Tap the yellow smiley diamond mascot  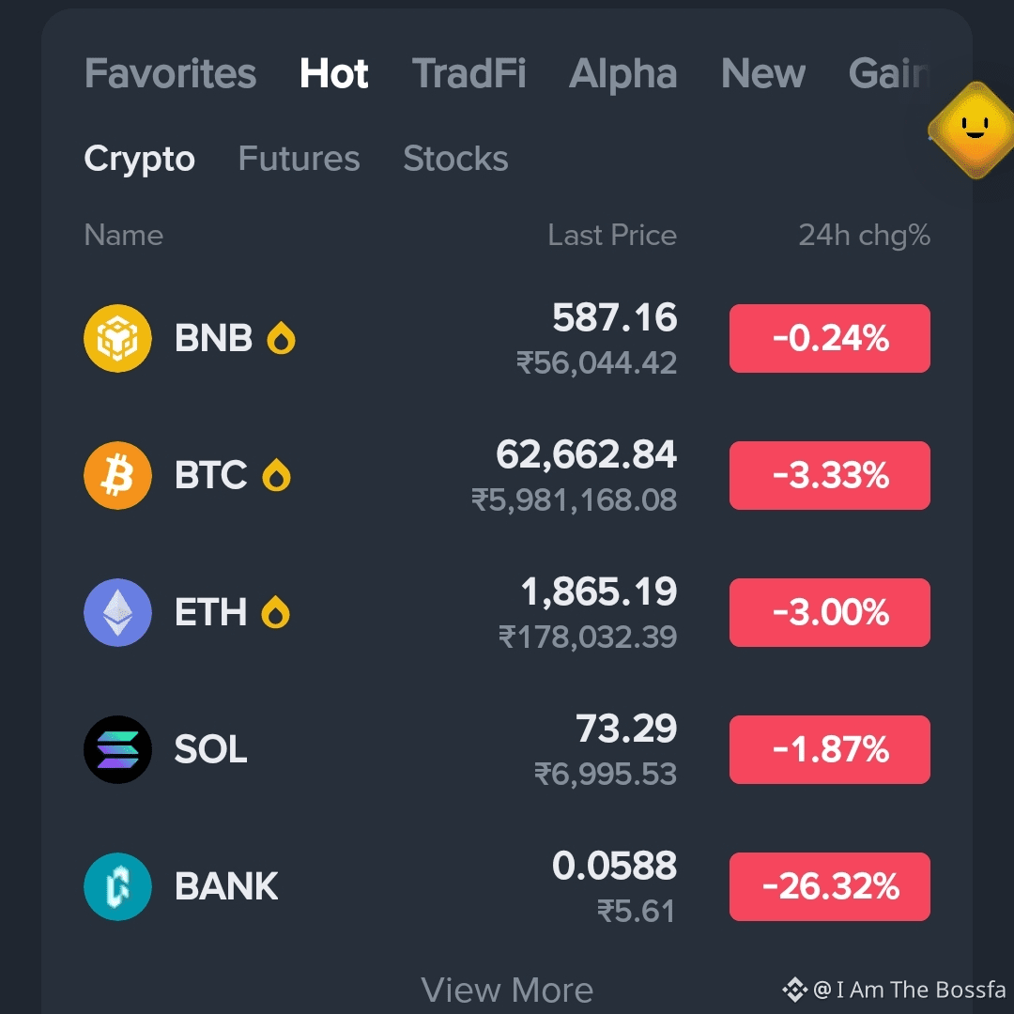[974, 130]
